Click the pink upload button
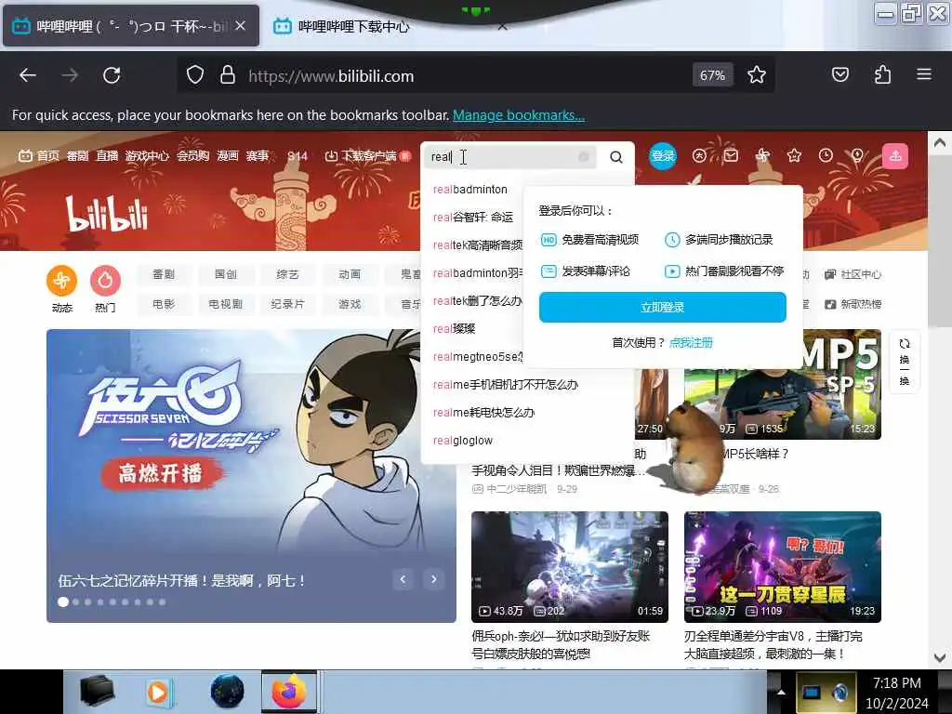This screenshot has height=714, width=952. point(895,156)
